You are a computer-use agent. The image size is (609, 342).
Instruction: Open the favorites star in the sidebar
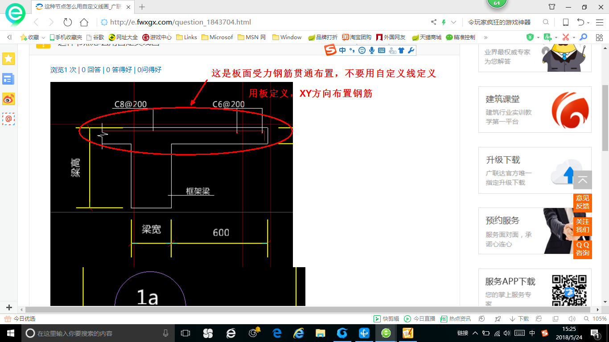pyautogui.click(x=8, y=58)
